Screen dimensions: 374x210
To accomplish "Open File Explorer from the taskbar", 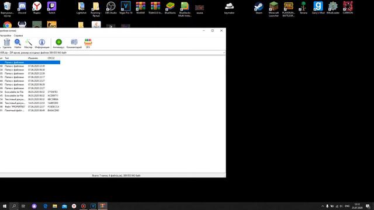I will click(x=55, y=206).
